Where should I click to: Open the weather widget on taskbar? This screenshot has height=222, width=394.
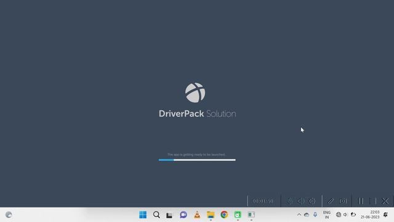[x=9, y=215]
